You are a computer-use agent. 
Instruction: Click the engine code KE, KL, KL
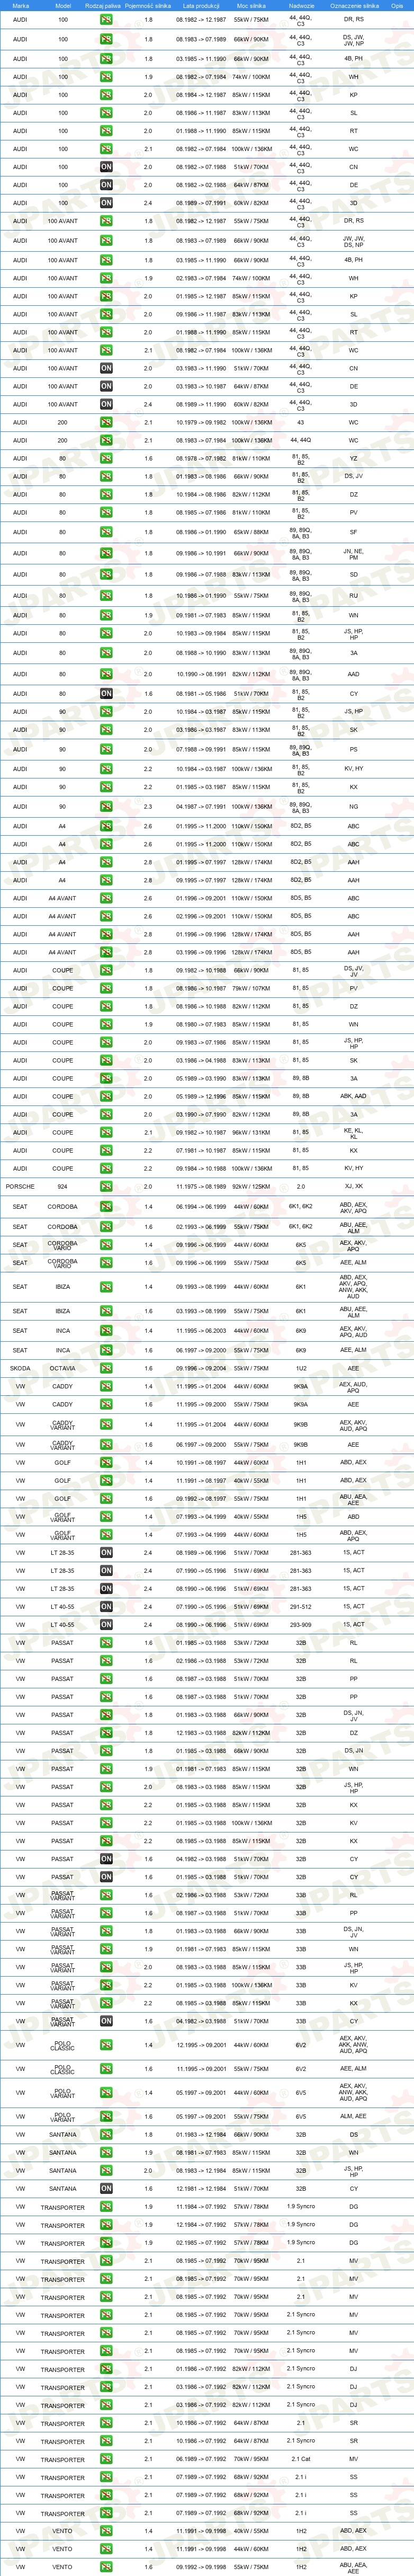click(x=353, y=1132)
